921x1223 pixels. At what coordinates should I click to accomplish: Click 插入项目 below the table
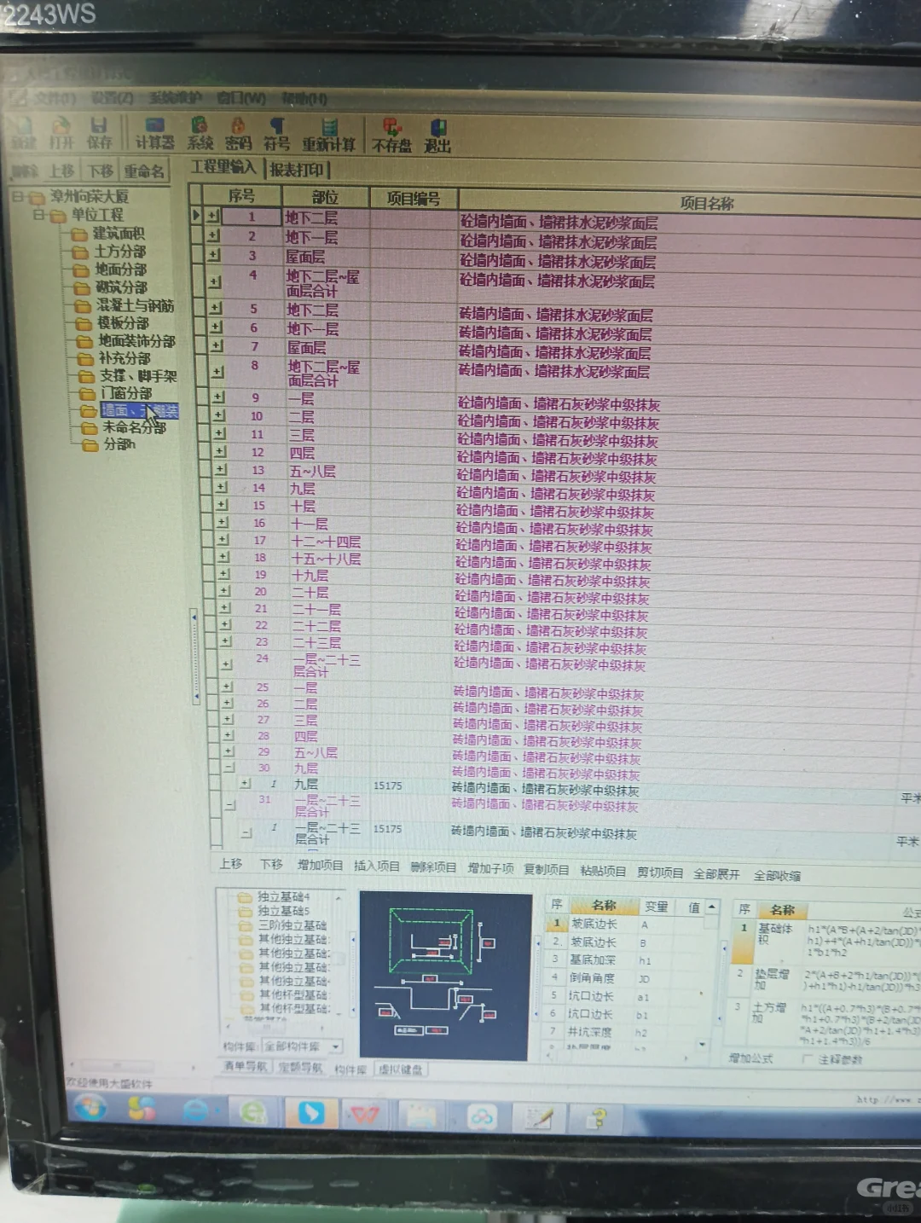point(376,866)
